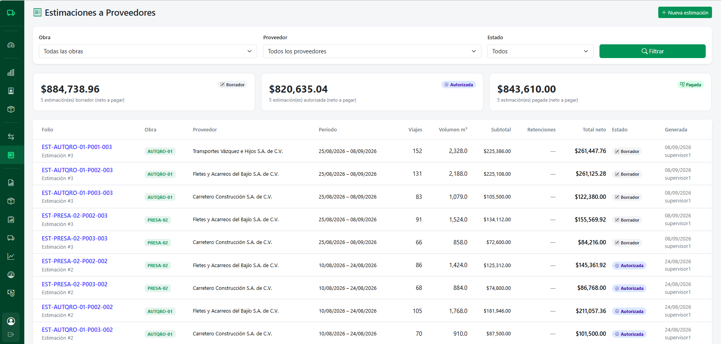This screenshot has width=721, height=344.
Task: Open the Estado dropdown 'Todos'
Action: click(540, 51)
